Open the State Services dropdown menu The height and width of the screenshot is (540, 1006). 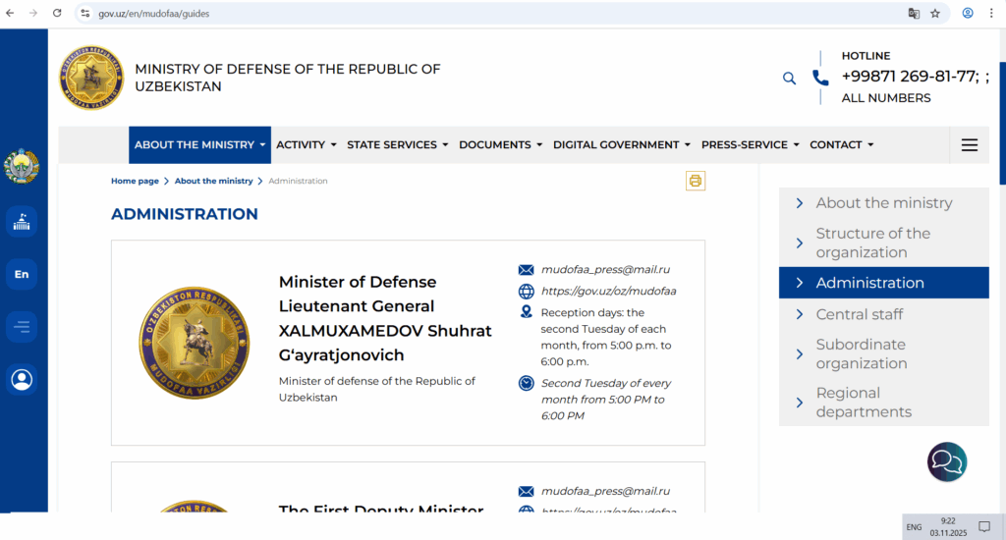click(x=397, y=145)
